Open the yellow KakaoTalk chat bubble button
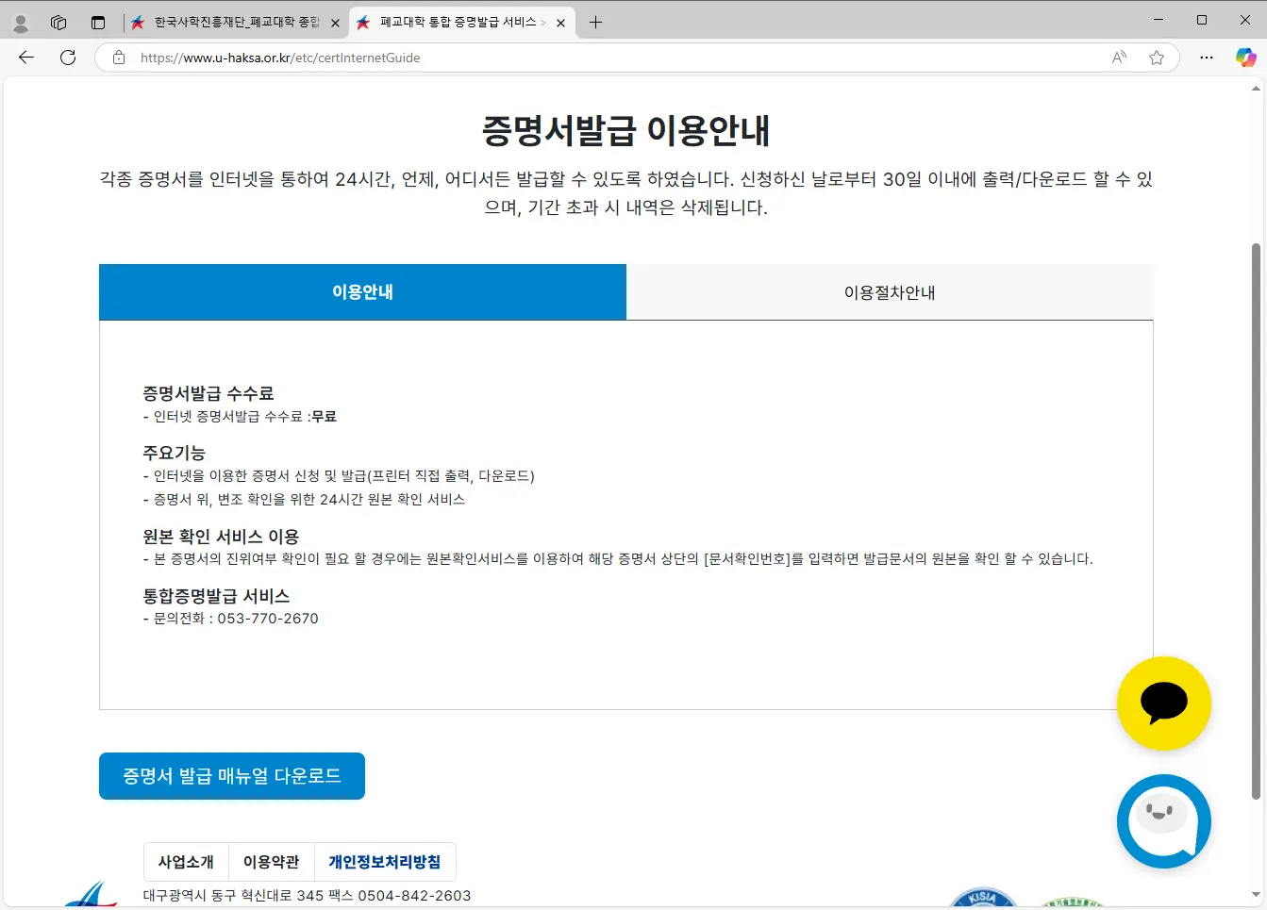Viewport: 1267px width, 910px height. 1163,703
